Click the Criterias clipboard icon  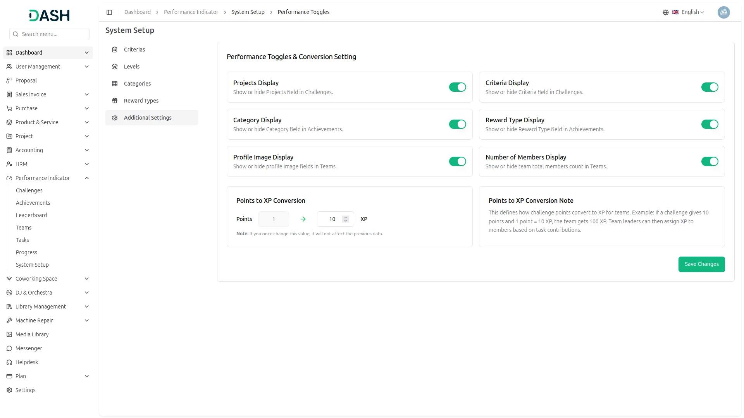115,50
